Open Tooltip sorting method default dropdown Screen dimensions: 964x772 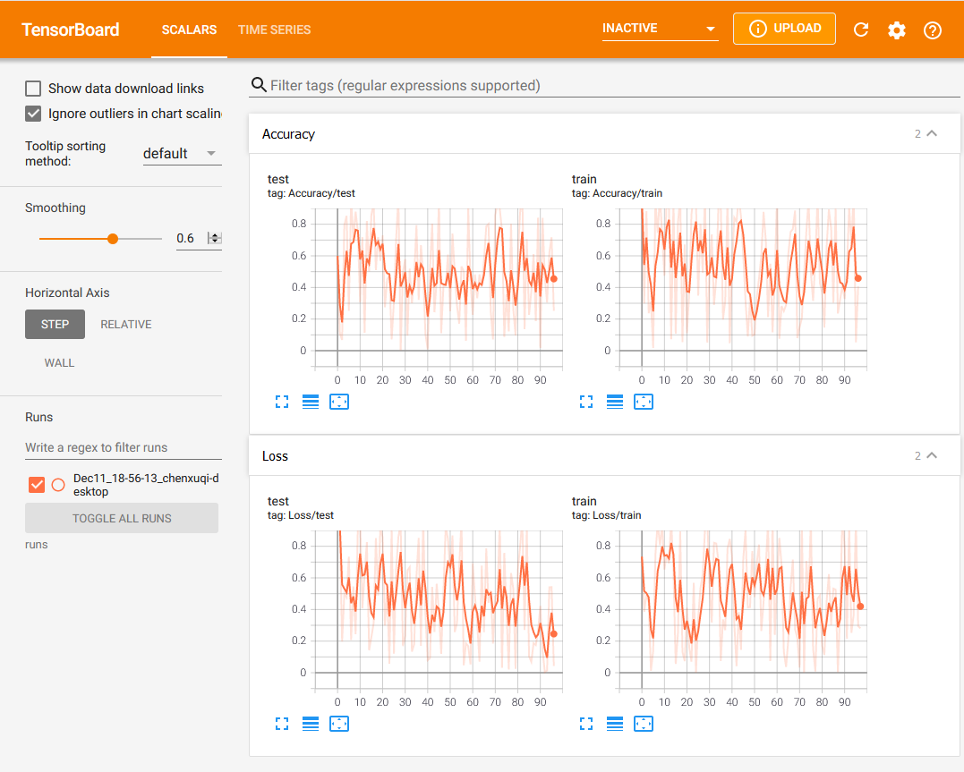[182, 154]
